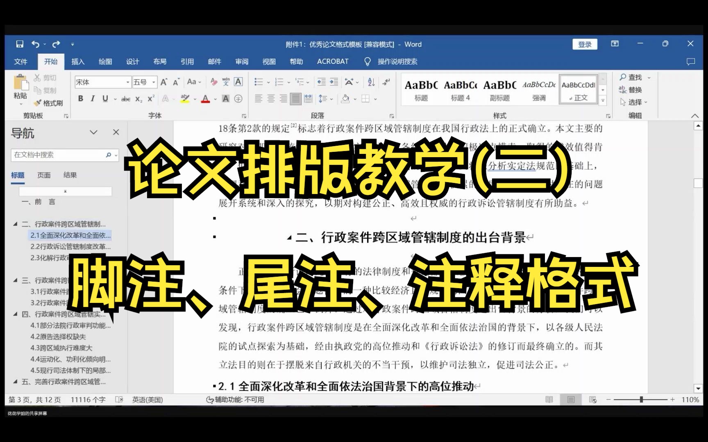The height and width of the screenshot is (442, 708).
Task: Toggle Underline formatting
Action: [105, 99]
